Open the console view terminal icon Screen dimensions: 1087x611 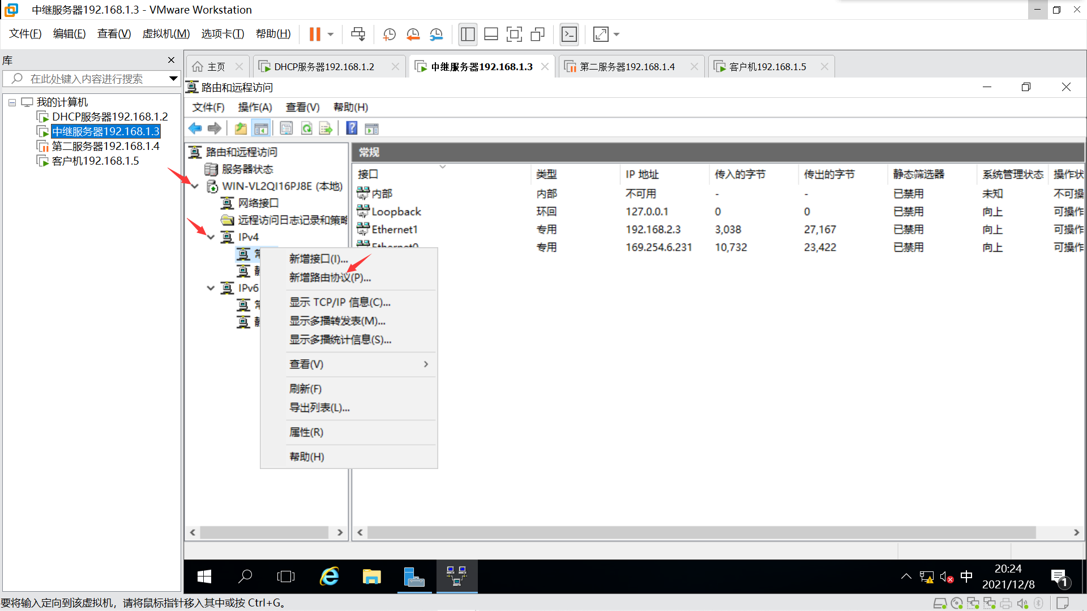(569, 35)
